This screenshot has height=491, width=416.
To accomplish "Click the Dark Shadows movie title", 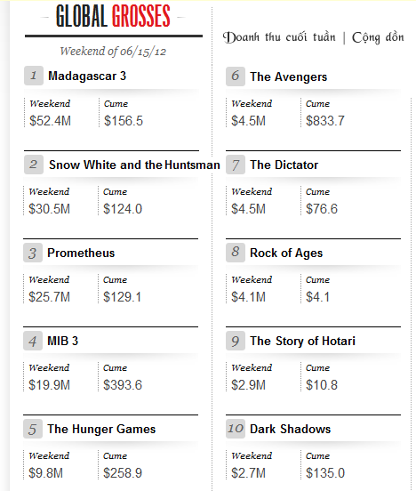I will pyautogui.click(x=290, y=429).
